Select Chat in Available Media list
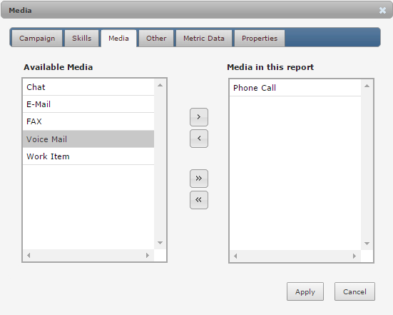 (x=88, y=87)
